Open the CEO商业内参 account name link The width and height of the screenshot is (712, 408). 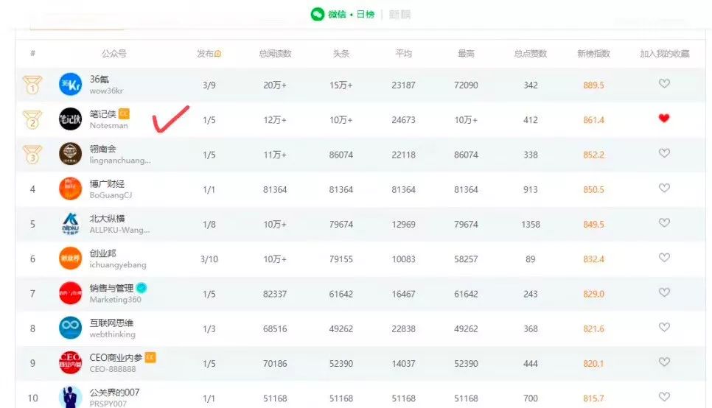116,358
